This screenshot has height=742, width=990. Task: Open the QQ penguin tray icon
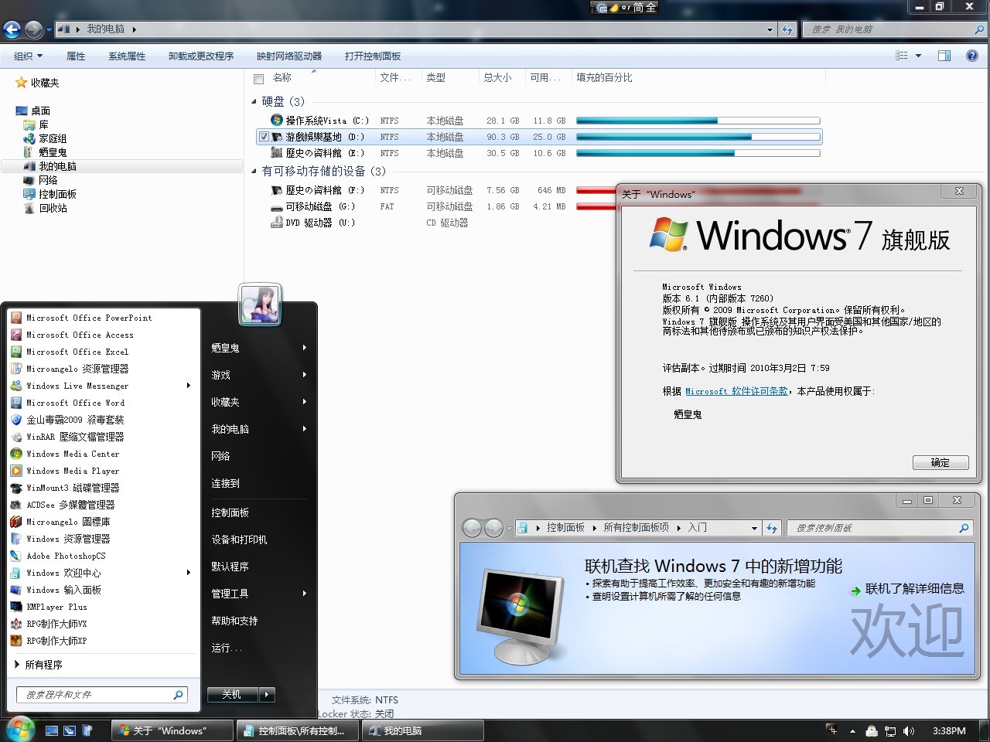point(872,730)
